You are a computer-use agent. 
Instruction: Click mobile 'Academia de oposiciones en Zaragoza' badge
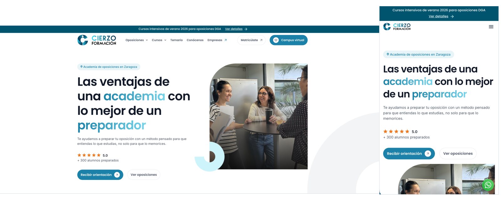coord(418,54)
